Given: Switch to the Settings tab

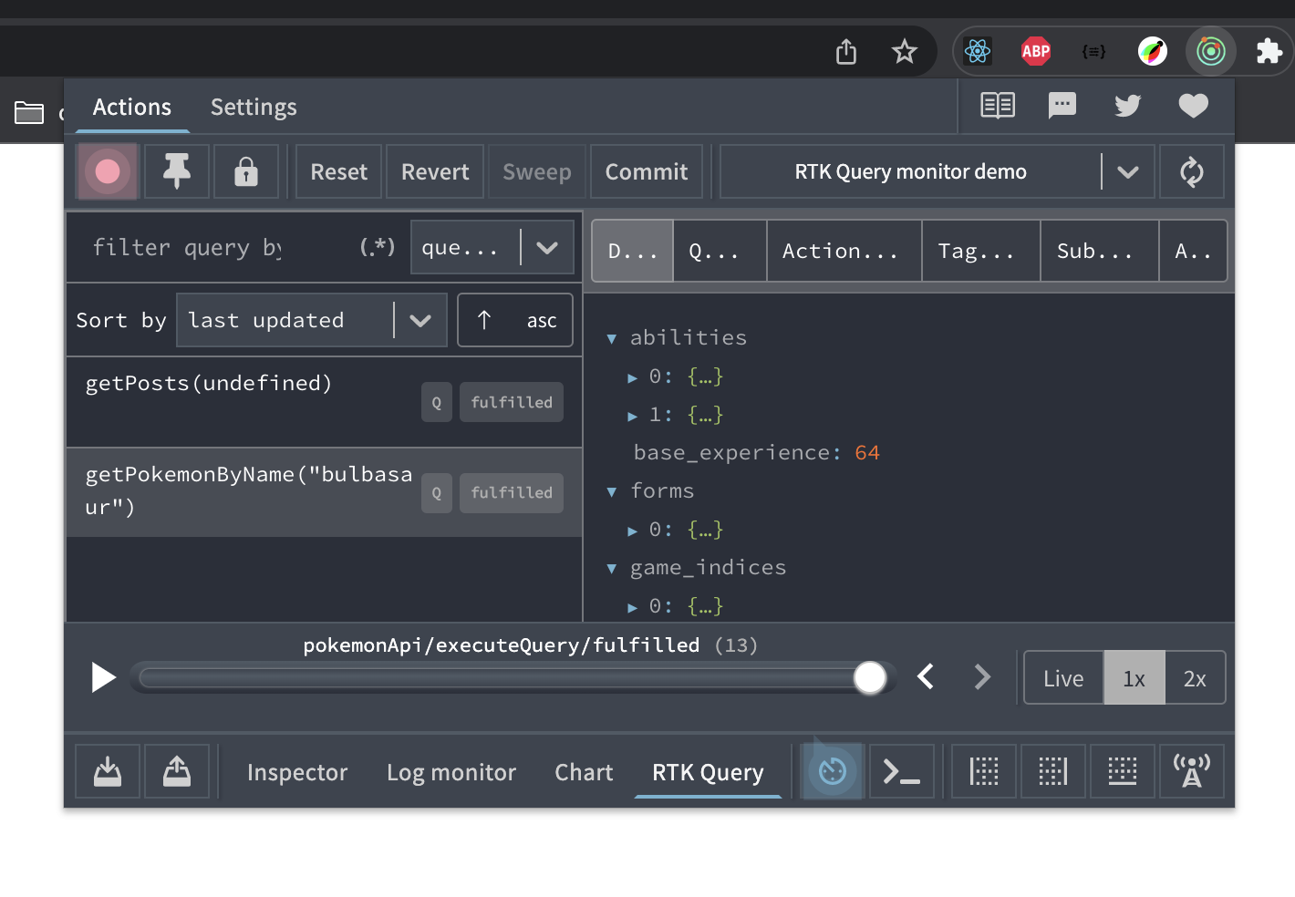Looking at the screenshot, I should [253, 107].
